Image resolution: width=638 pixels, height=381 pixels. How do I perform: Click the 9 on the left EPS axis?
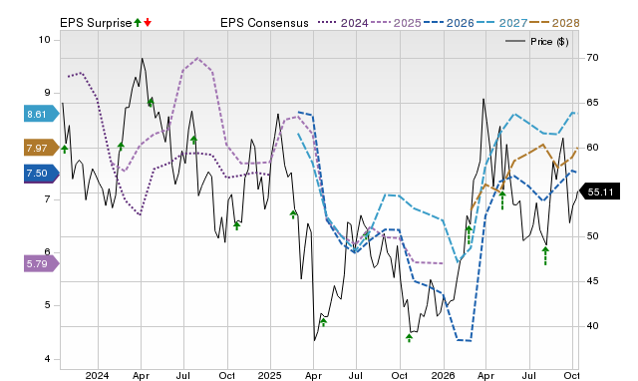(48, 93)
